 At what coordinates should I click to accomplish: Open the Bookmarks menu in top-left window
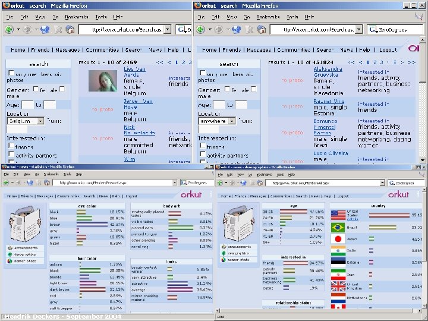pos(77,17)
